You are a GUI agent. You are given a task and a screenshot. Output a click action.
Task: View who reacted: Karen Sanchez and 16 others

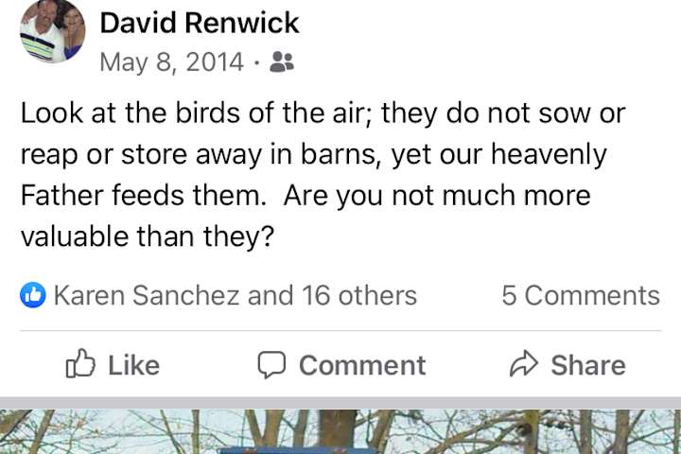click(x=235, y=295)
